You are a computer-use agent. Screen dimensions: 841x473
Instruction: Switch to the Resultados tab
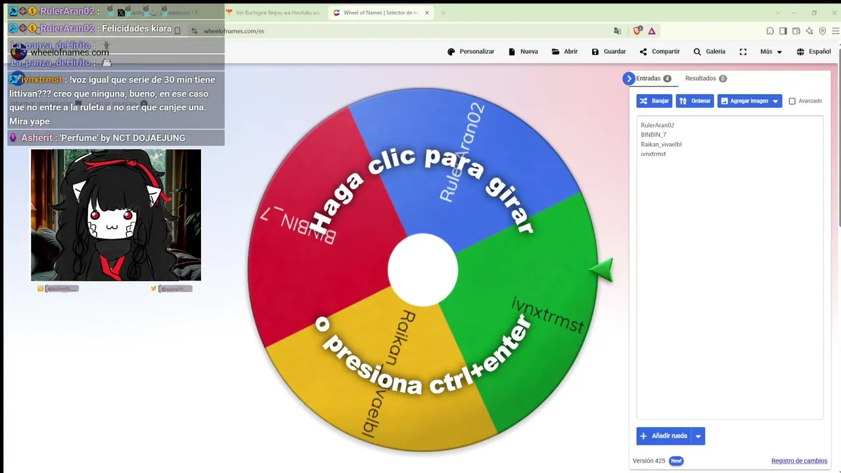[x=706, y=78]
